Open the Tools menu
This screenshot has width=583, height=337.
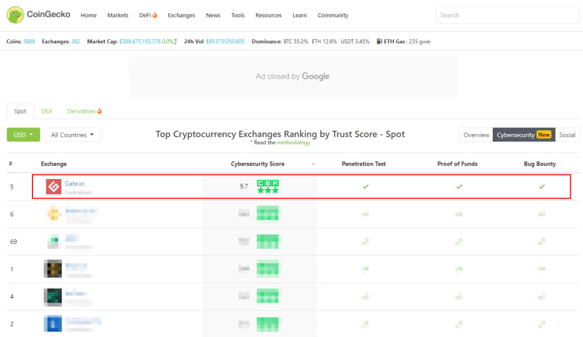coord(238,15)
